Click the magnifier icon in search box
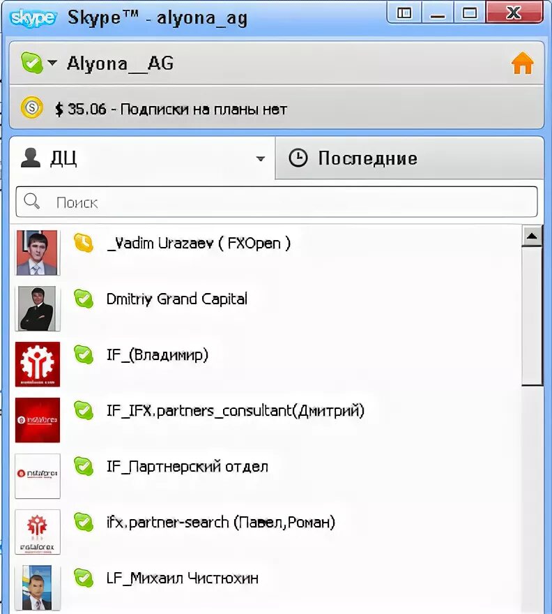The width and height of the screenshot is (552, 614). click(x=32, y=201)
